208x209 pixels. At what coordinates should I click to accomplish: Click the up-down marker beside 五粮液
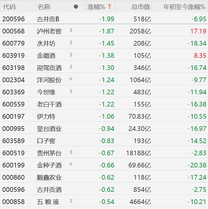click(71, 201)
